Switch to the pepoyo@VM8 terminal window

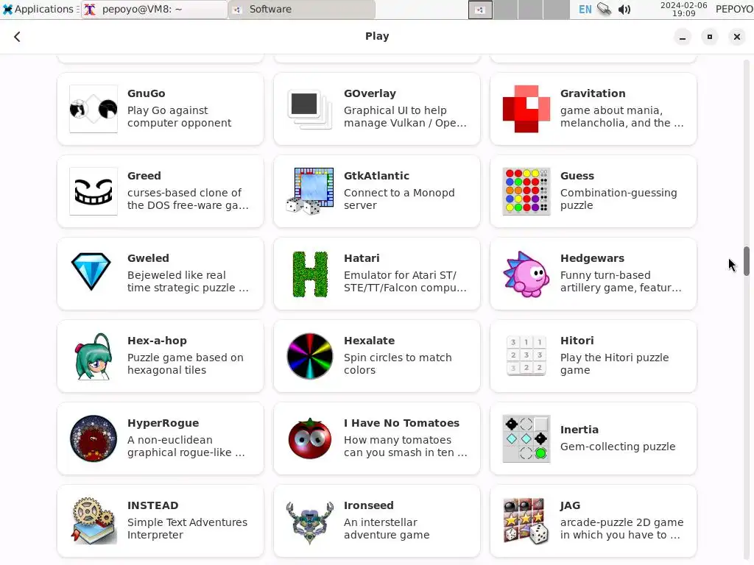click(x=154, y=9)
